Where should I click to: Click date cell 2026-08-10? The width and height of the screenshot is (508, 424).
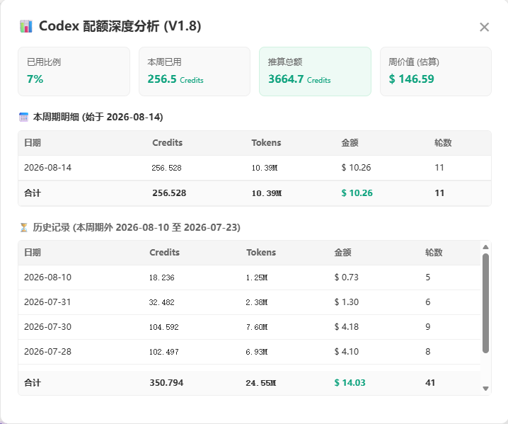coord(47,277)
